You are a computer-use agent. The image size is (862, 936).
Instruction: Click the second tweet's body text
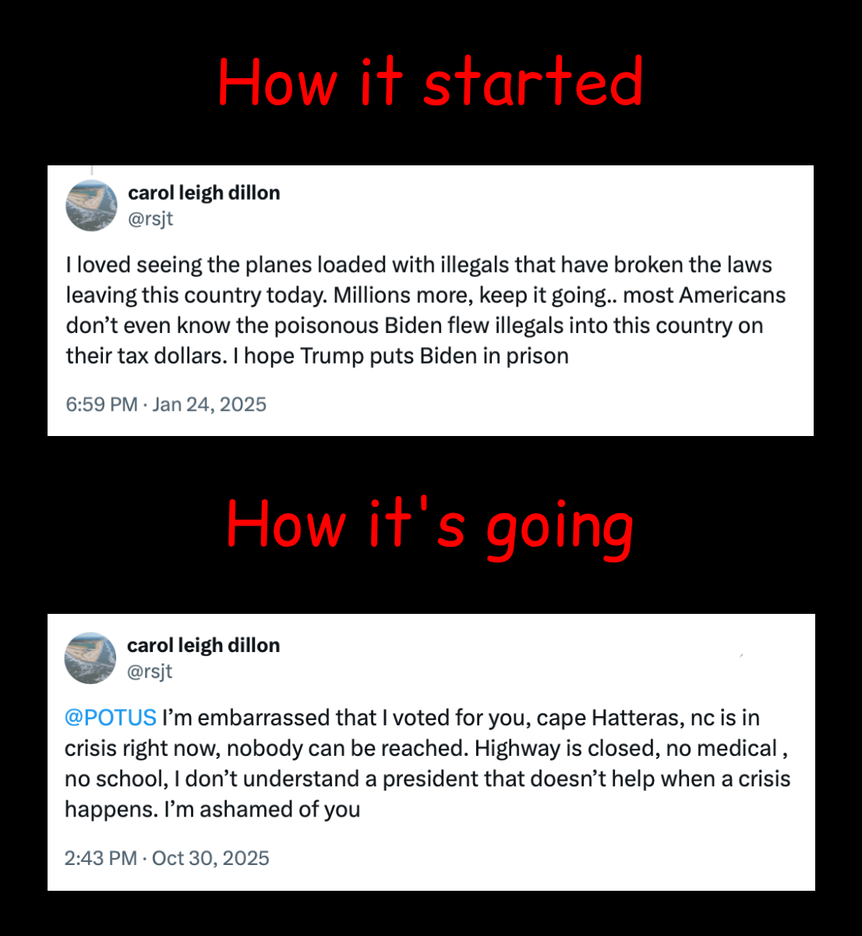tap(427, 763)
